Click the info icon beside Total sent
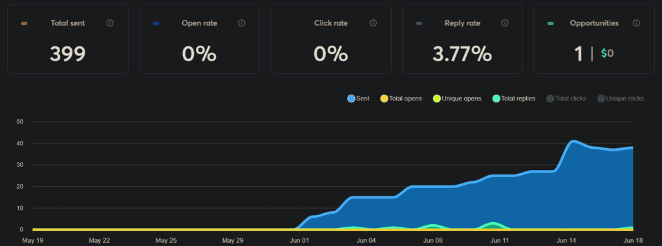The image size is (662, 246). pyautogui.click(x=110, y=23)
